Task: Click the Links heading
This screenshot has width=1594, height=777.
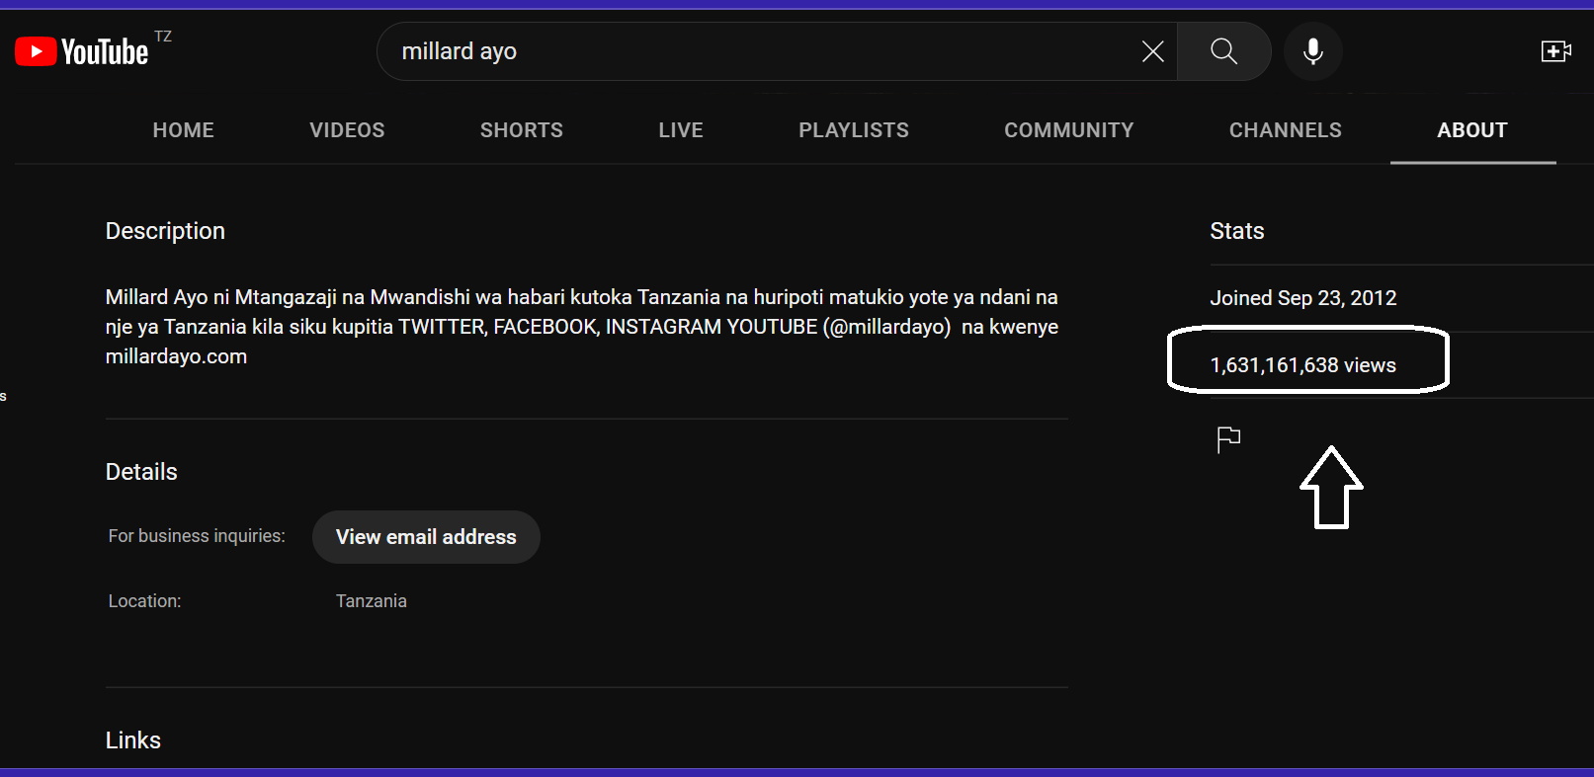Action: point(133,740)
